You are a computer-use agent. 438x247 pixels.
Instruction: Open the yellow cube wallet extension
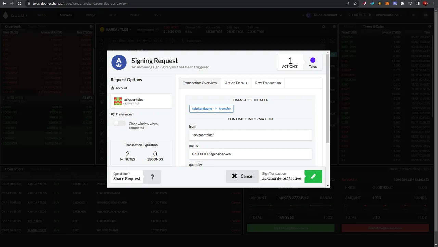click(x=380, y=4)
